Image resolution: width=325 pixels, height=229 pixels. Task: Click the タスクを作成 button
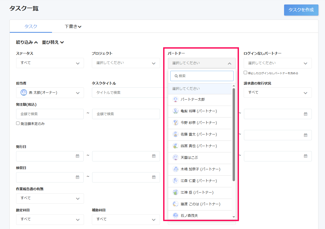click(x=301, y=10)
